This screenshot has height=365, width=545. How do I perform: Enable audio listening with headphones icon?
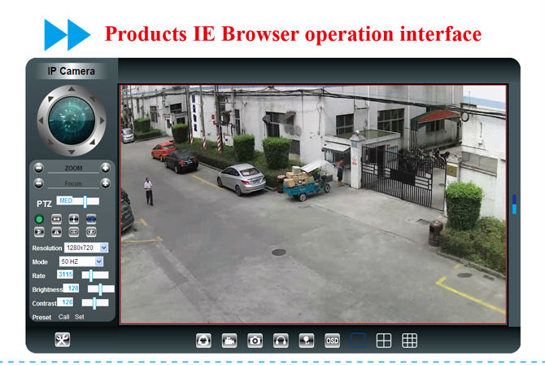click(281, 341)
